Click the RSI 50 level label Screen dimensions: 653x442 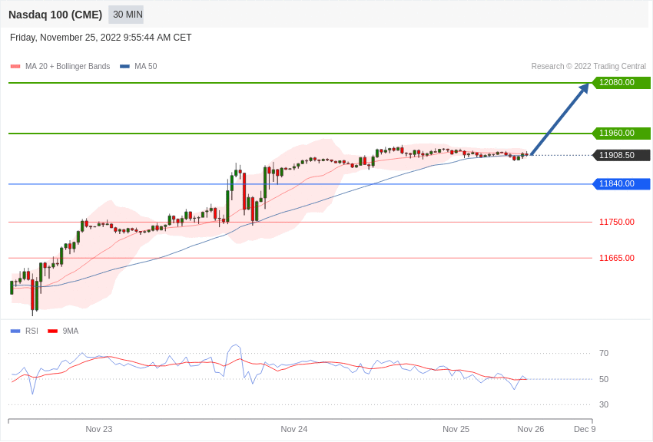(x=603, y=379)
